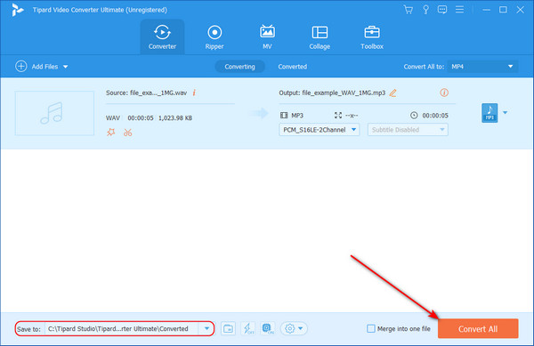Image resolution: width=534 pixels, height=346 pixels.
Task: Open the edit effects star icon
Action: pos(110,133)
